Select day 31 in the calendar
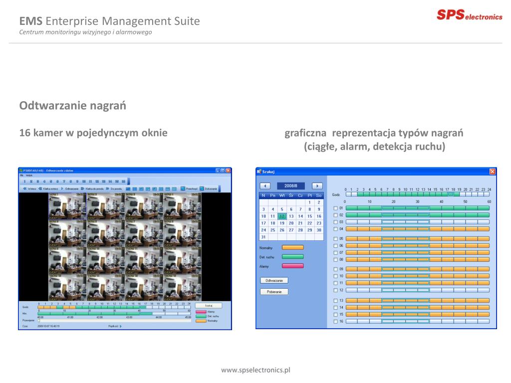This screenshot has height=383, width=511. pyautogui.click(x=263, y=237)
